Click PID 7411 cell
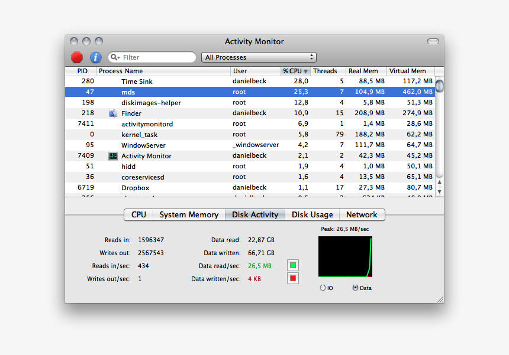Image resolution: width=509 pixels, height=355 pixels. click(x=86, y=123)
